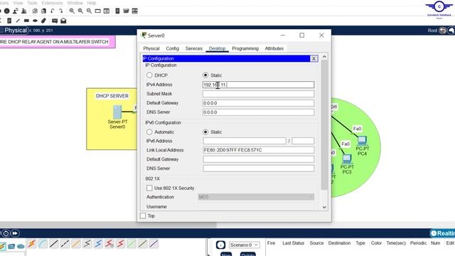This screenshot has width=455, height=256.
Task: Open the Tools menu
Action: click(x=32, y=3)
